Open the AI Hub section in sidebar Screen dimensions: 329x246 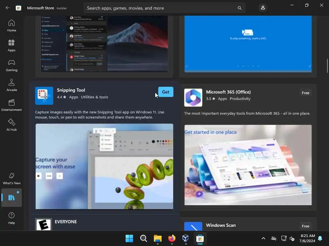pos(12,125)
